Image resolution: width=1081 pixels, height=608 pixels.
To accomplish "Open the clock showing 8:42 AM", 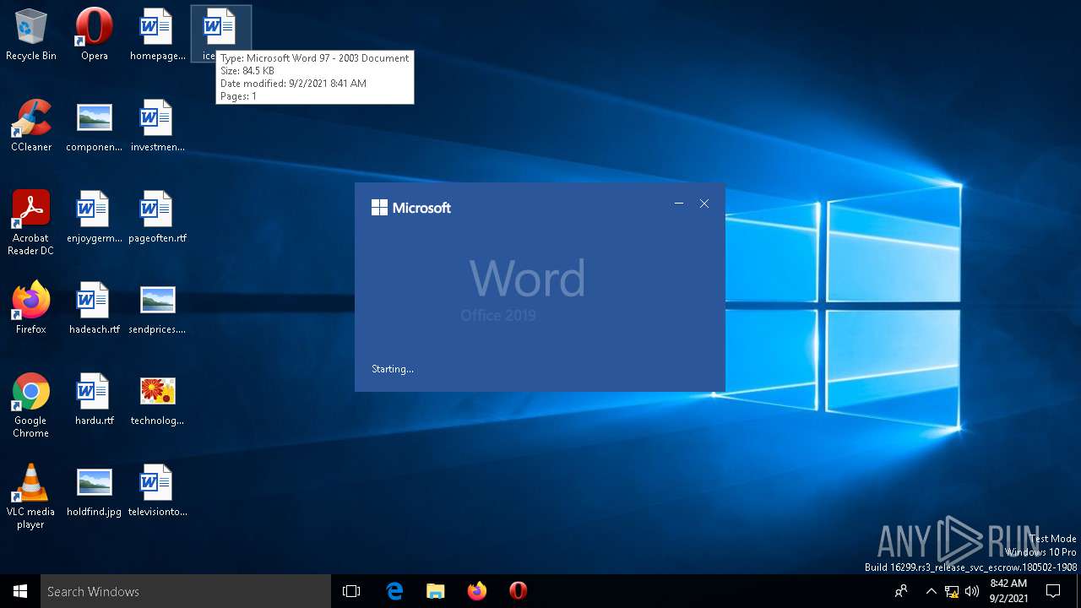I will [x=1008, y=591].
